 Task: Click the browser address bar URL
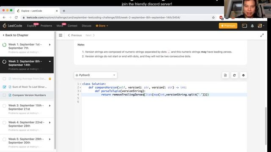tap(103, 17)
